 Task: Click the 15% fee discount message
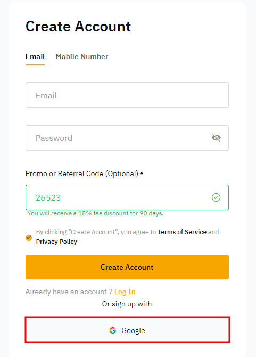95,213
